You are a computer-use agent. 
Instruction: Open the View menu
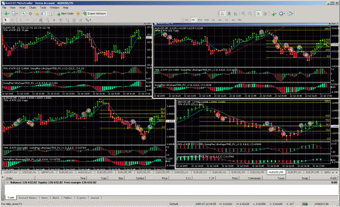coord(13,8)
